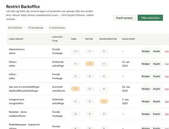This screenshot has height=129, width=169.
Task: Copy the Idas test Eventside restriction
Action: tap(157, 89)
